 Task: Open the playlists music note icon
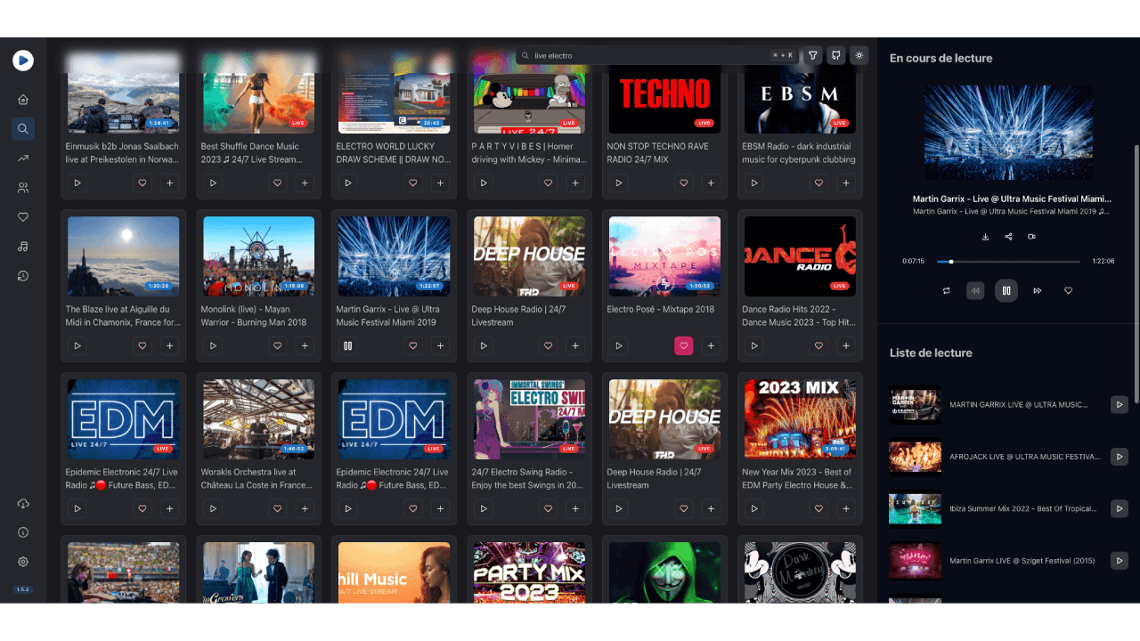click(x=23, y=247)
